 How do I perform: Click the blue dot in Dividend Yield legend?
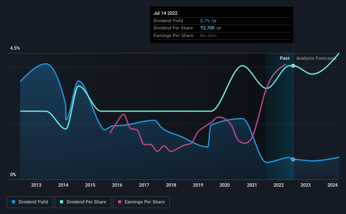(x=13, y=202)
